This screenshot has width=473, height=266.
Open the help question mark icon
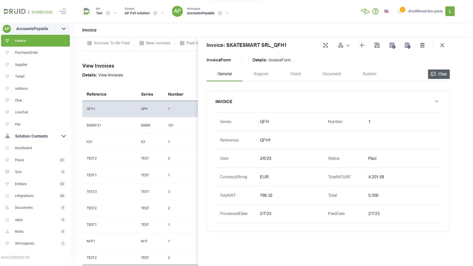[375, 11]
